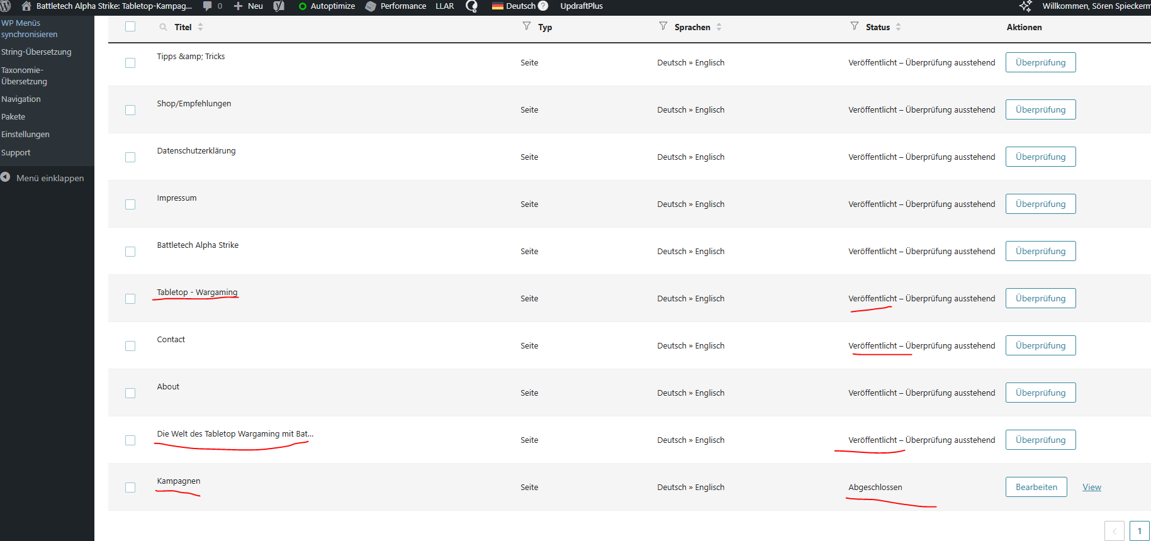Click the Aktionen column header
The image size is (1151, 541).
pyautogui.click(x=1024, y=27)
